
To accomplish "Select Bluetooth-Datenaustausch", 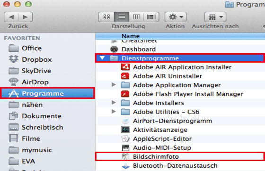I will coord(180,166).
